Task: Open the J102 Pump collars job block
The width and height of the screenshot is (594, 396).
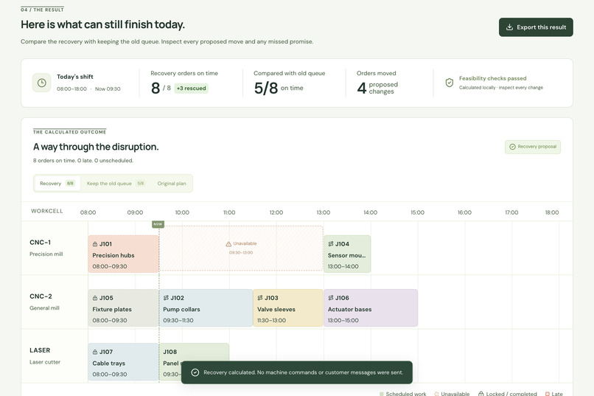Action: [x=206, y=308]
